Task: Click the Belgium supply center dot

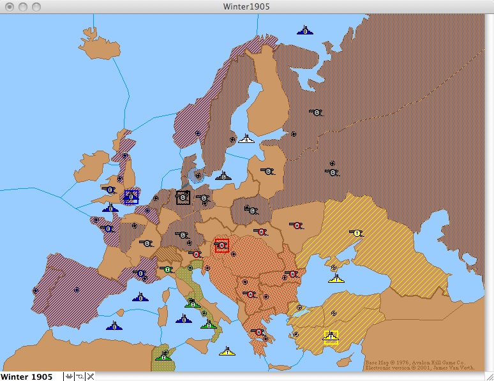Action: [147, 211]
